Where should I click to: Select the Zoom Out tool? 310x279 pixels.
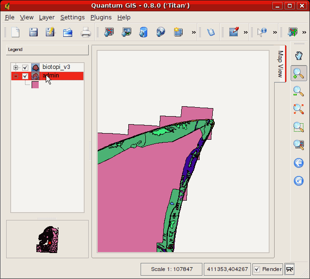pos(299,91)
